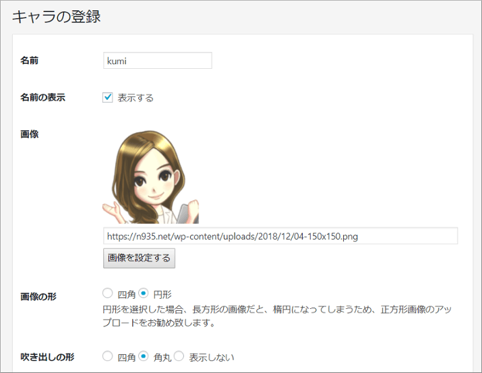Click the 画像の形 label
Screen dimensions: 482x373
(38, 296)
